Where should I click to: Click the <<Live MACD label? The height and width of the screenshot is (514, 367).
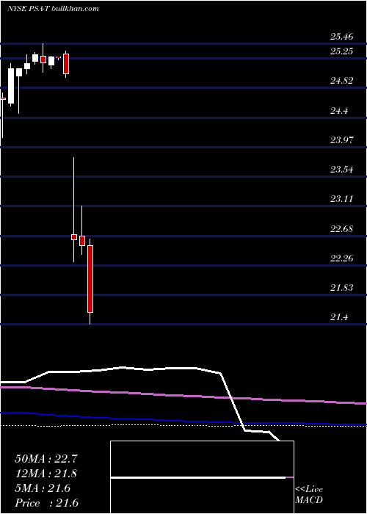[x=309, y=495]
